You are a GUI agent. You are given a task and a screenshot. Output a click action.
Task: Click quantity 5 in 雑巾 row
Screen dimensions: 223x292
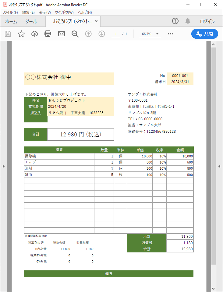click(112, 175)
